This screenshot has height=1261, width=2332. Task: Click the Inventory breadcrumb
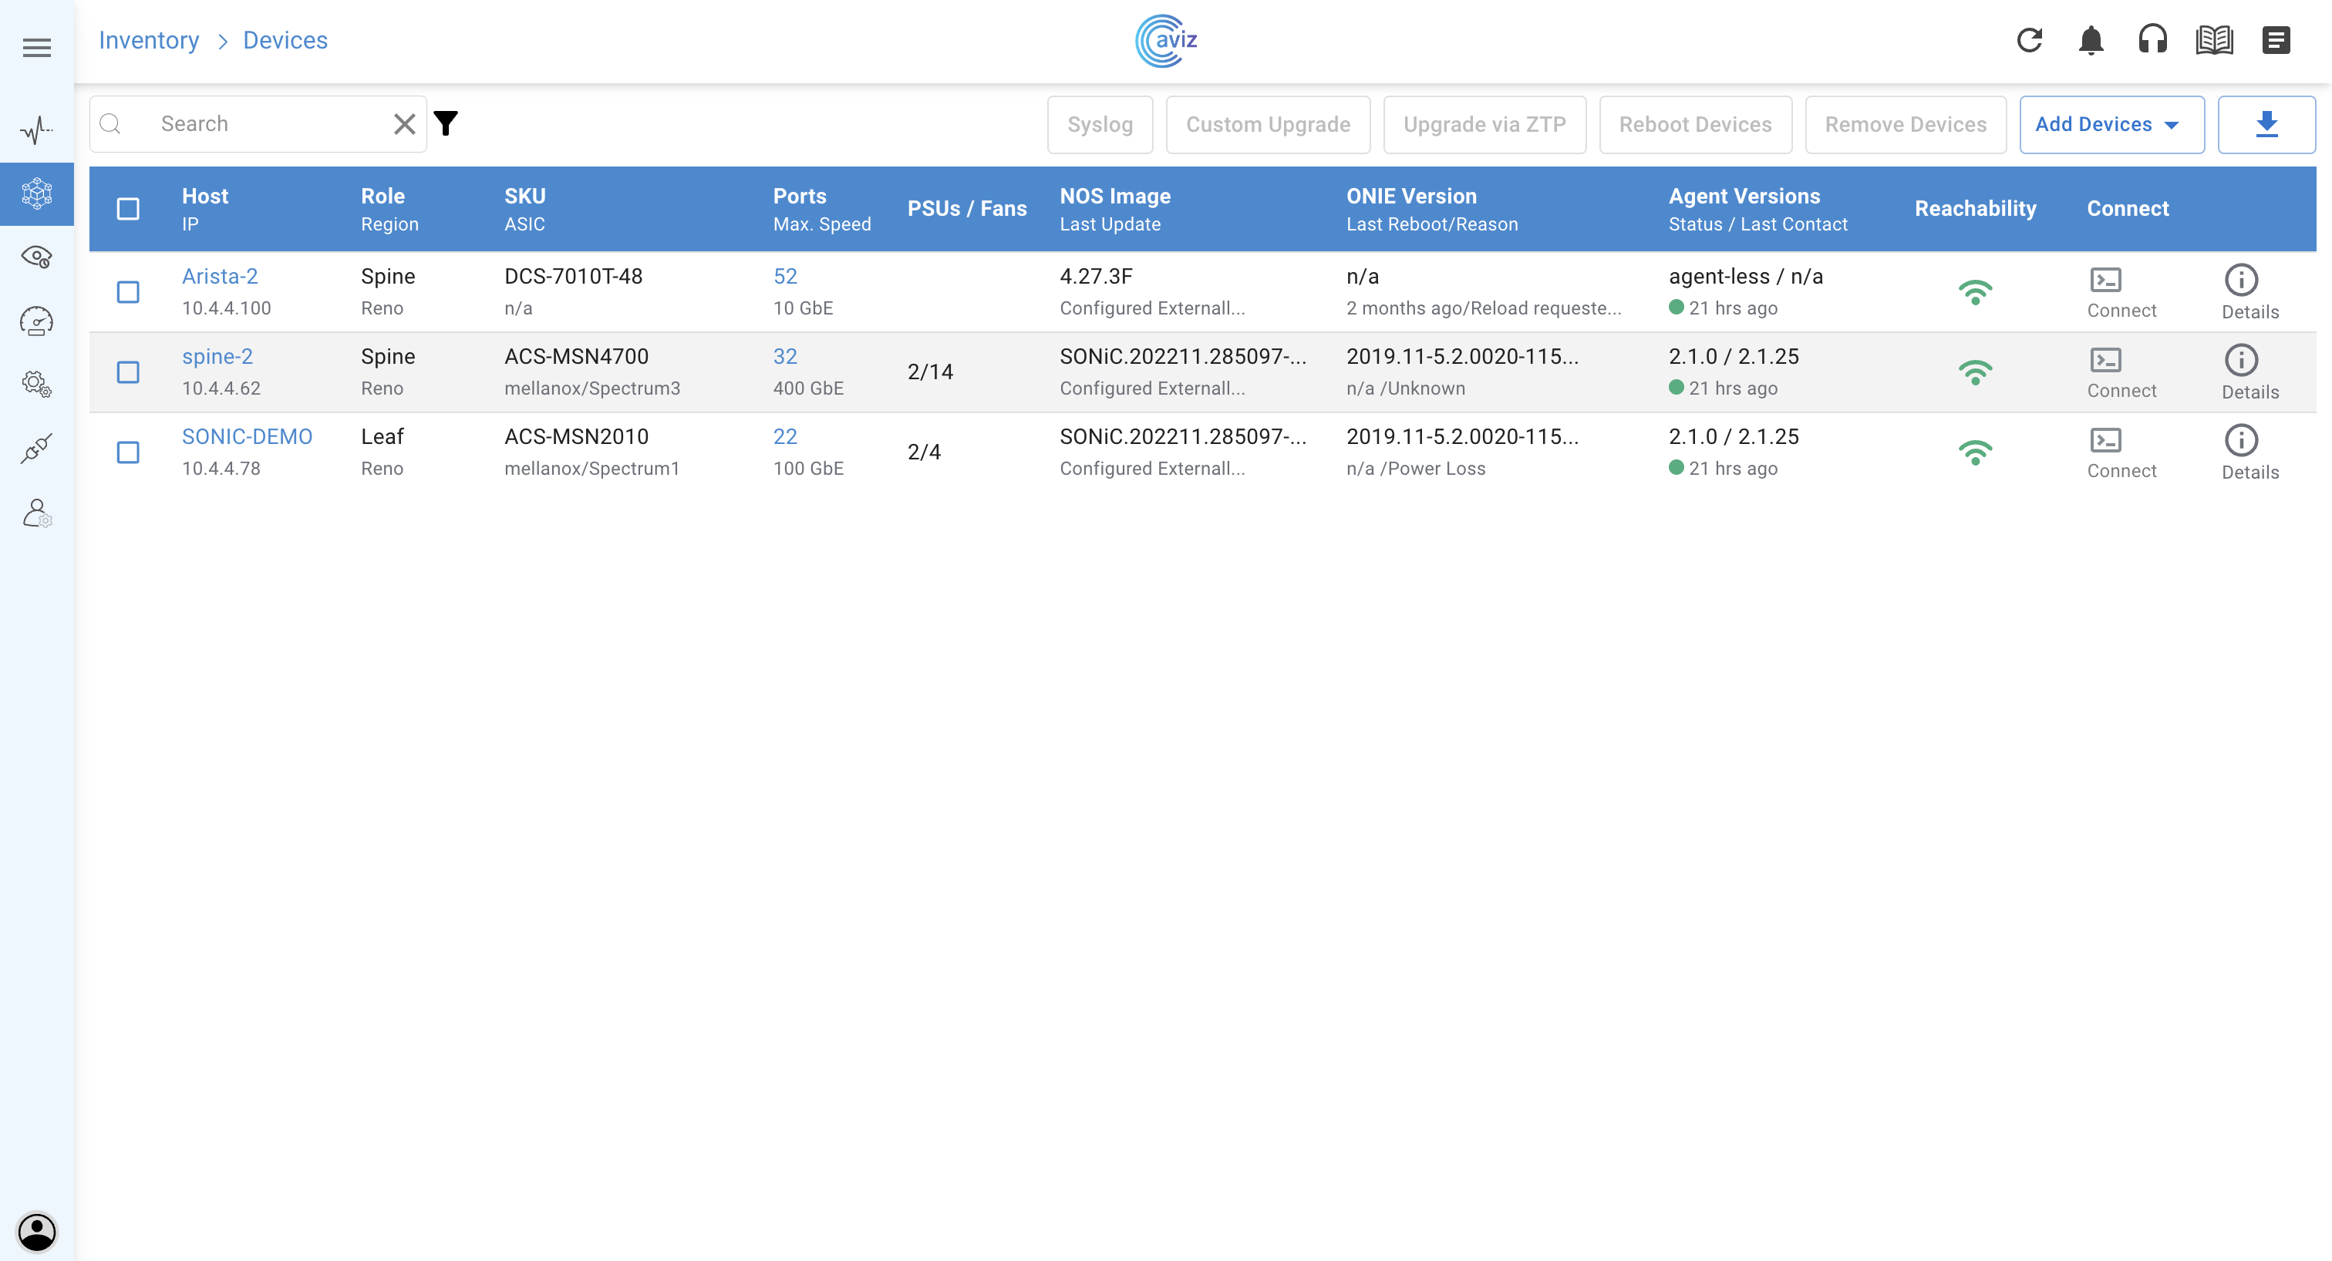(149, 41)
